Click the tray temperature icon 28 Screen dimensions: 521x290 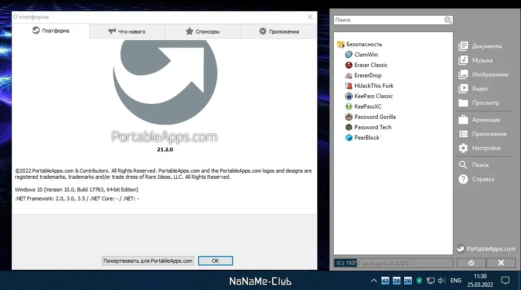point(396,281)
